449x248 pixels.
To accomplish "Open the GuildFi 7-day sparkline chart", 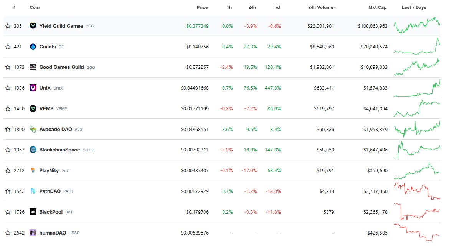I will [417, 46].
